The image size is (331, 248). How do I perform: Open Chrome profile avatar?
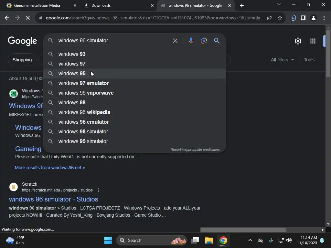click(314, 18)
